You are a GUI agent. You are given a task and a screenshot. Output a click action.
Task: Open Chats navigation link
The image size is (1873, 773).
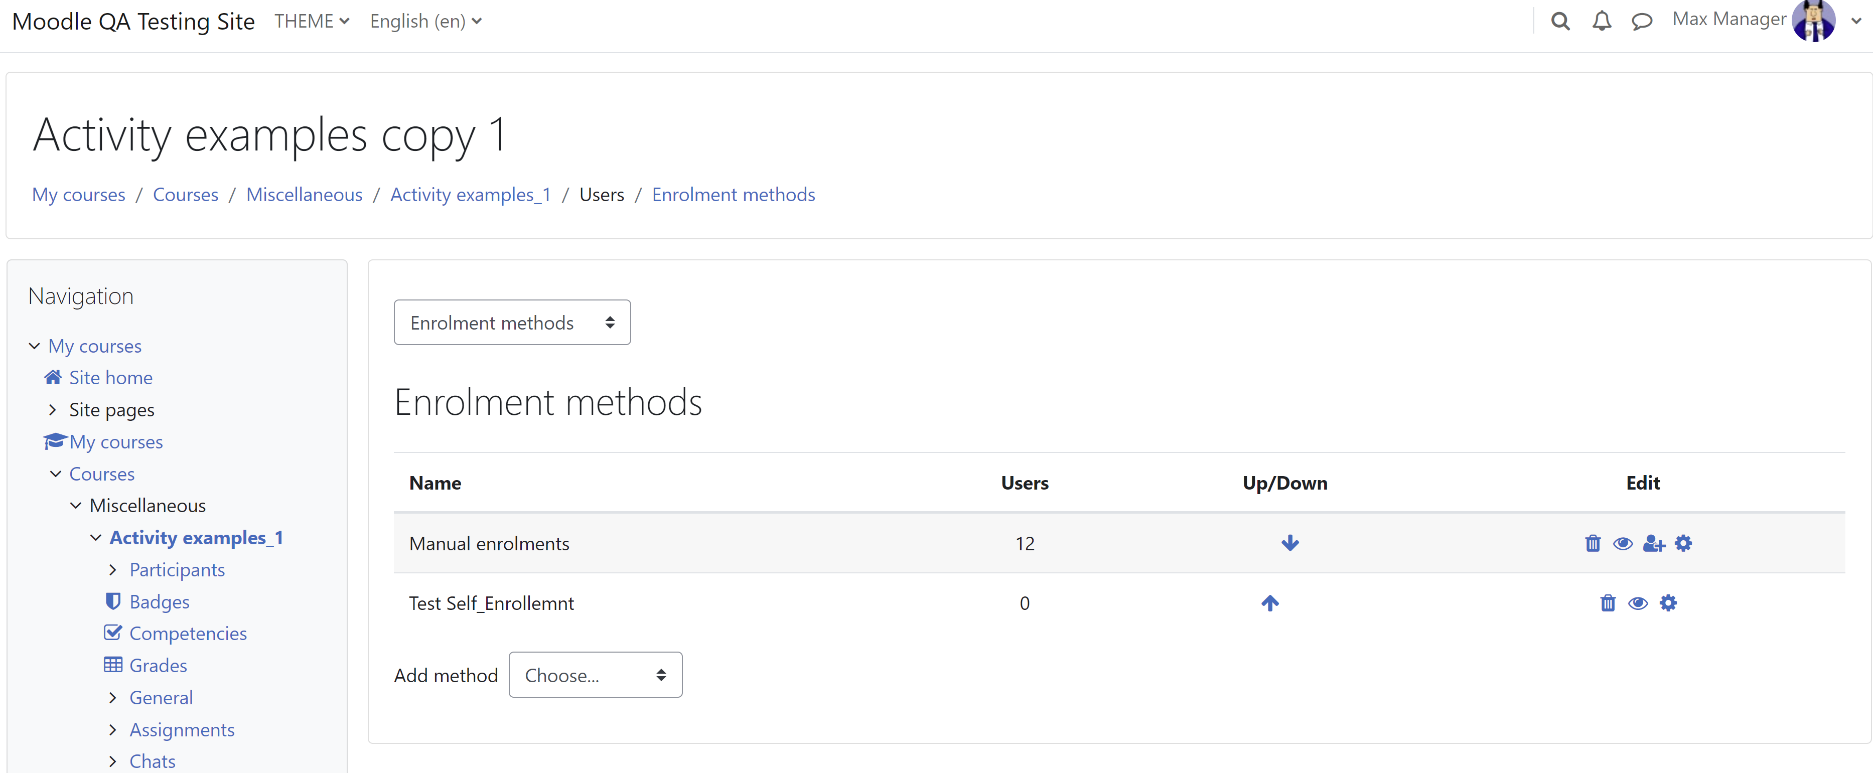(152, 761)
